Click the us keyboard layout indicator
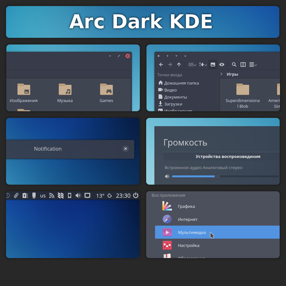The width and height of the screenshot is (286, 286). point(43,196)
